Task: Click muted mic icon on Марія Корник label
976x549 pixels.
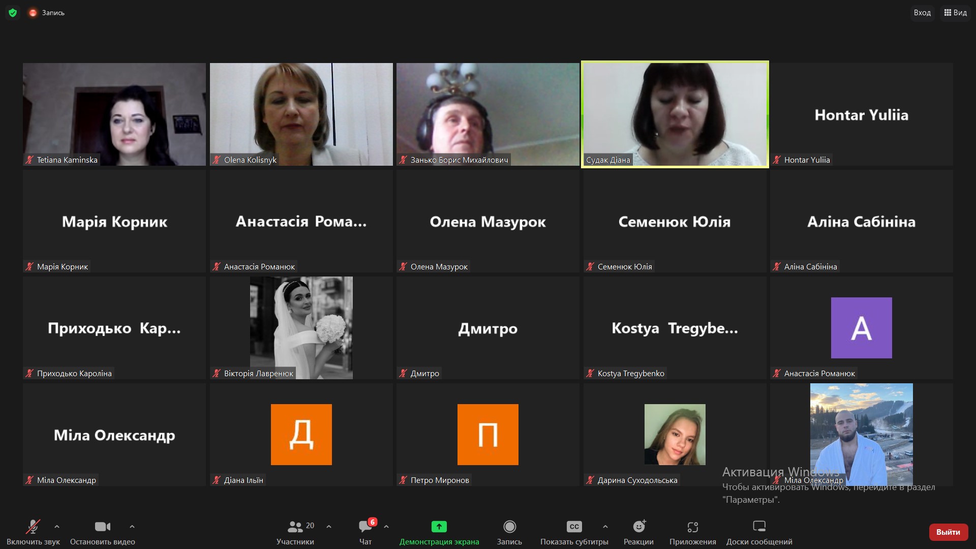Action: coord(30,266)
